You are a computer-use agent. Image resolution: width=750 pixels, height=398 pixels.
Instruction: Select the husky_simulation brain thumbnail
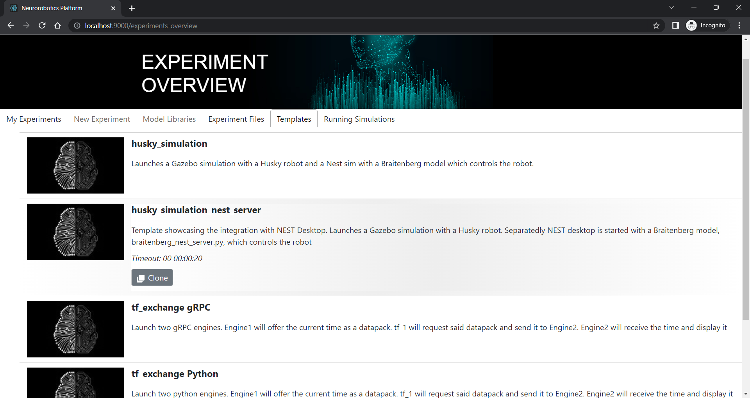[x=75, y=165]
